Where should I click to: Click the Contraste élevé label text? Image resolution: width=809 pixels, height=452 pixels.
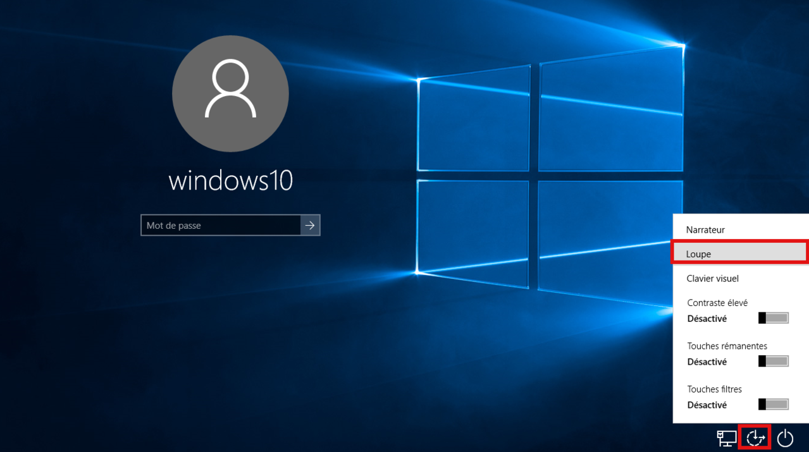[x=717, y=303]
